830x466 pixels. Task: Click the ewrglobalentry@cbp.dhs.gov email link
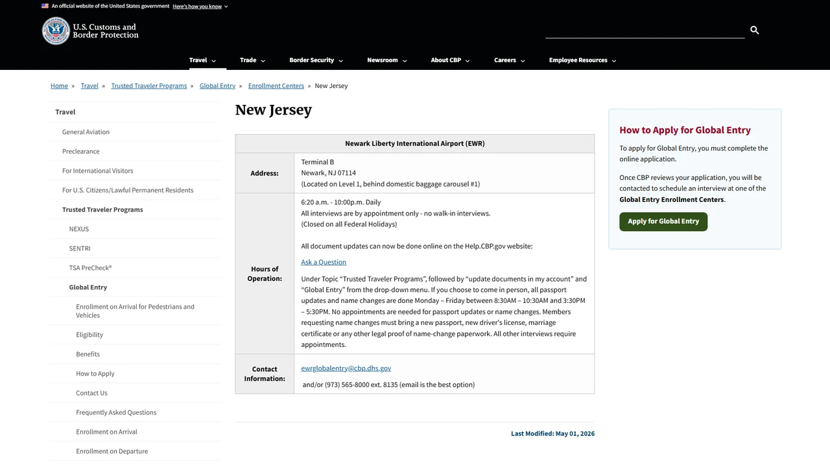(346, 368)
